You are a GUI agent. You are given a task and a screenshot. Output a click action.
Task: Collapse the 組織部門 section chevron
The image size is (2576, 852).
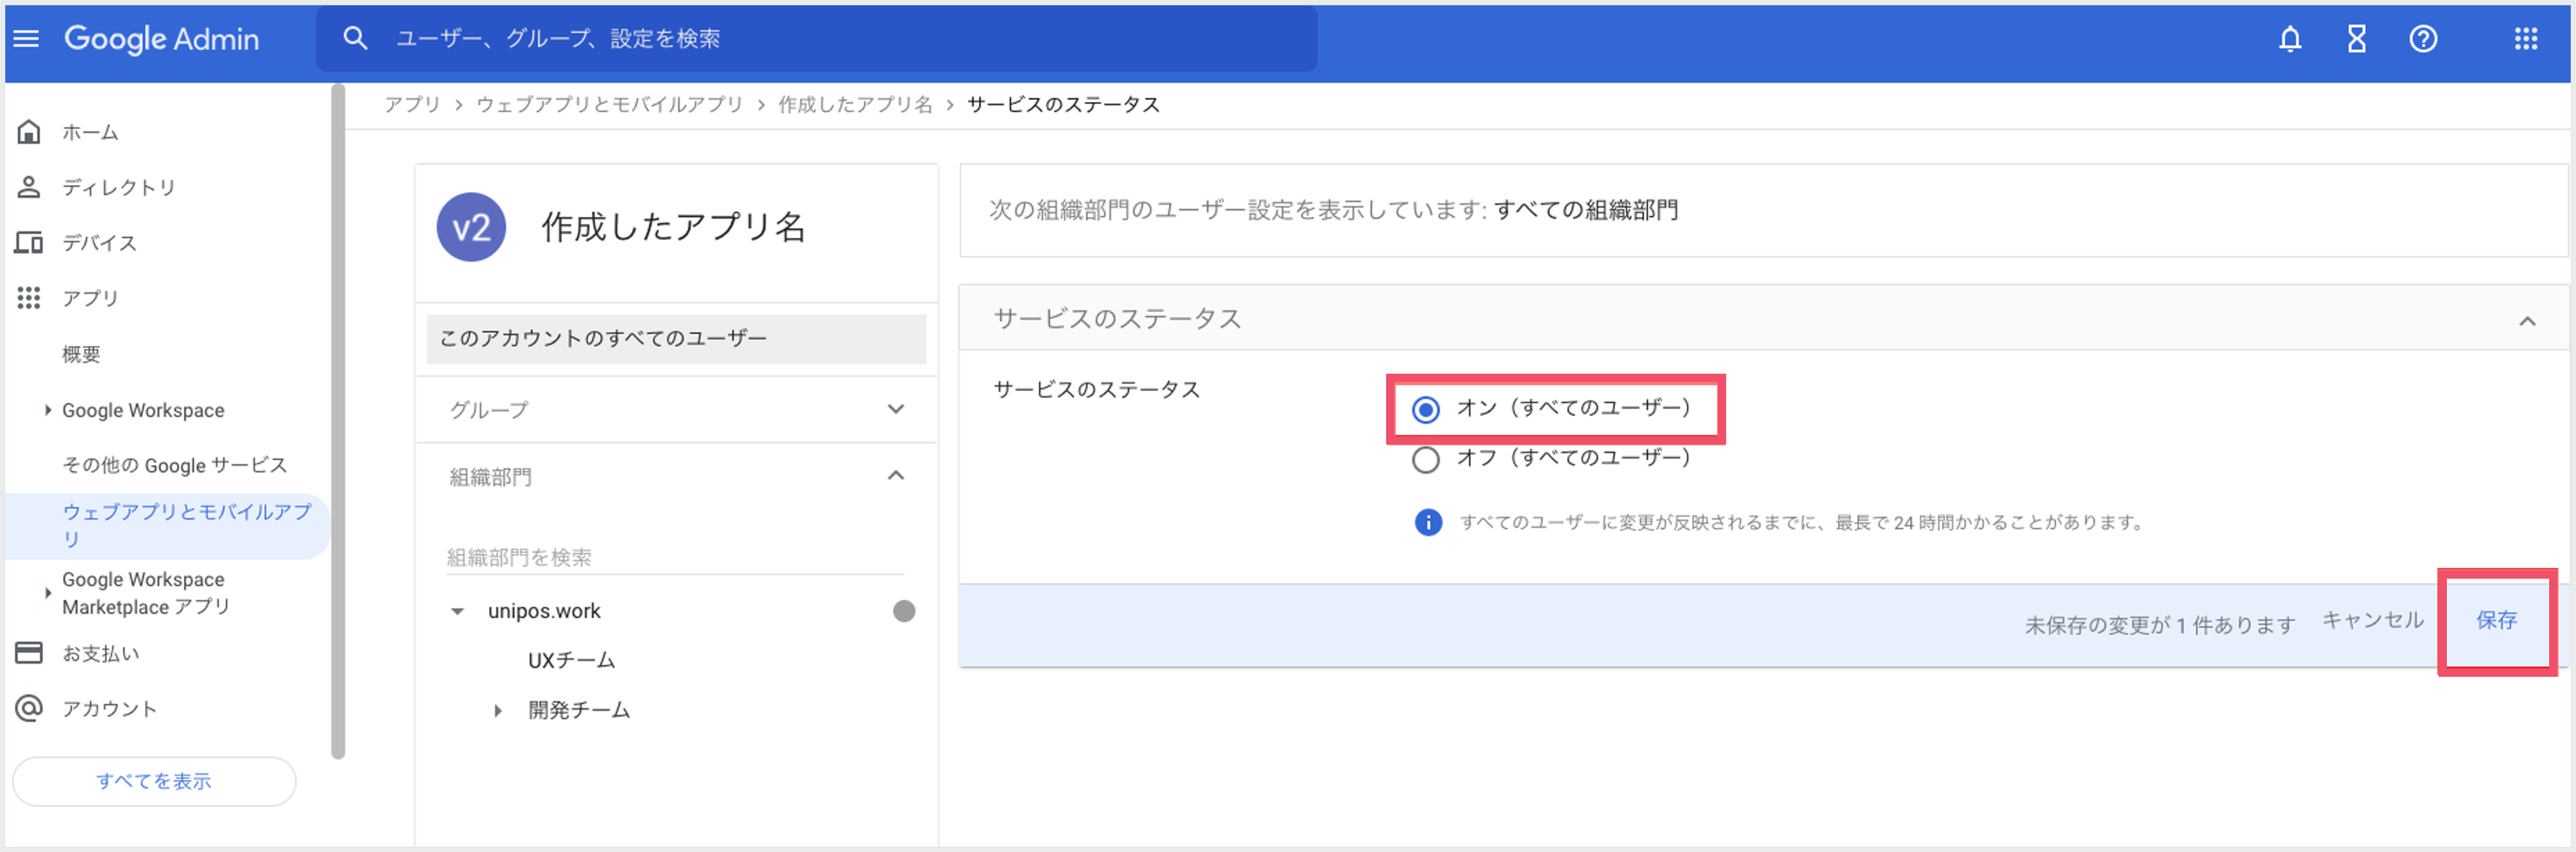pyautogui.click(x=895, y=476)
